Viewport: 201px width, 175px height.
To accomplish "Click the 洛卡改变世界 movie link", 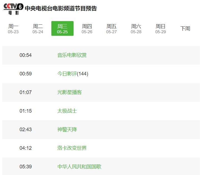I will (x=72, y=148).
